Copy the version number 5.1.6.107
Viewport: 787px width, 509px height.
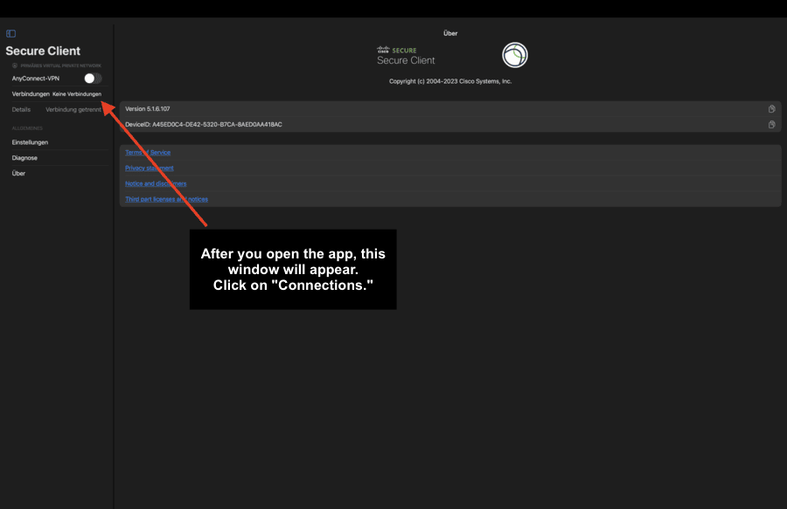click(771, 109)
